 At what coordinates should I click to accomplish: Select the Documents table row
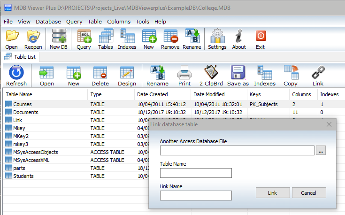[x=174, y=112]
